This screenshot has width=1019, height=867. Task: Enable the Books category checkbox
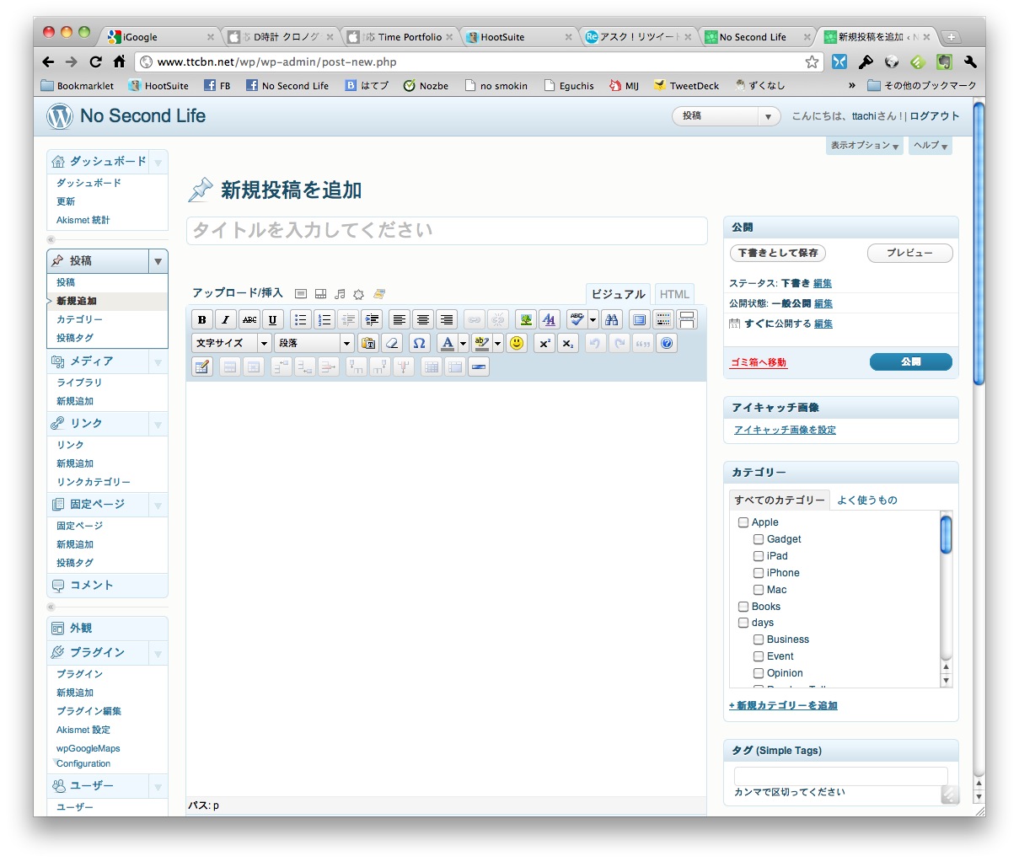[x=743, y=607]
